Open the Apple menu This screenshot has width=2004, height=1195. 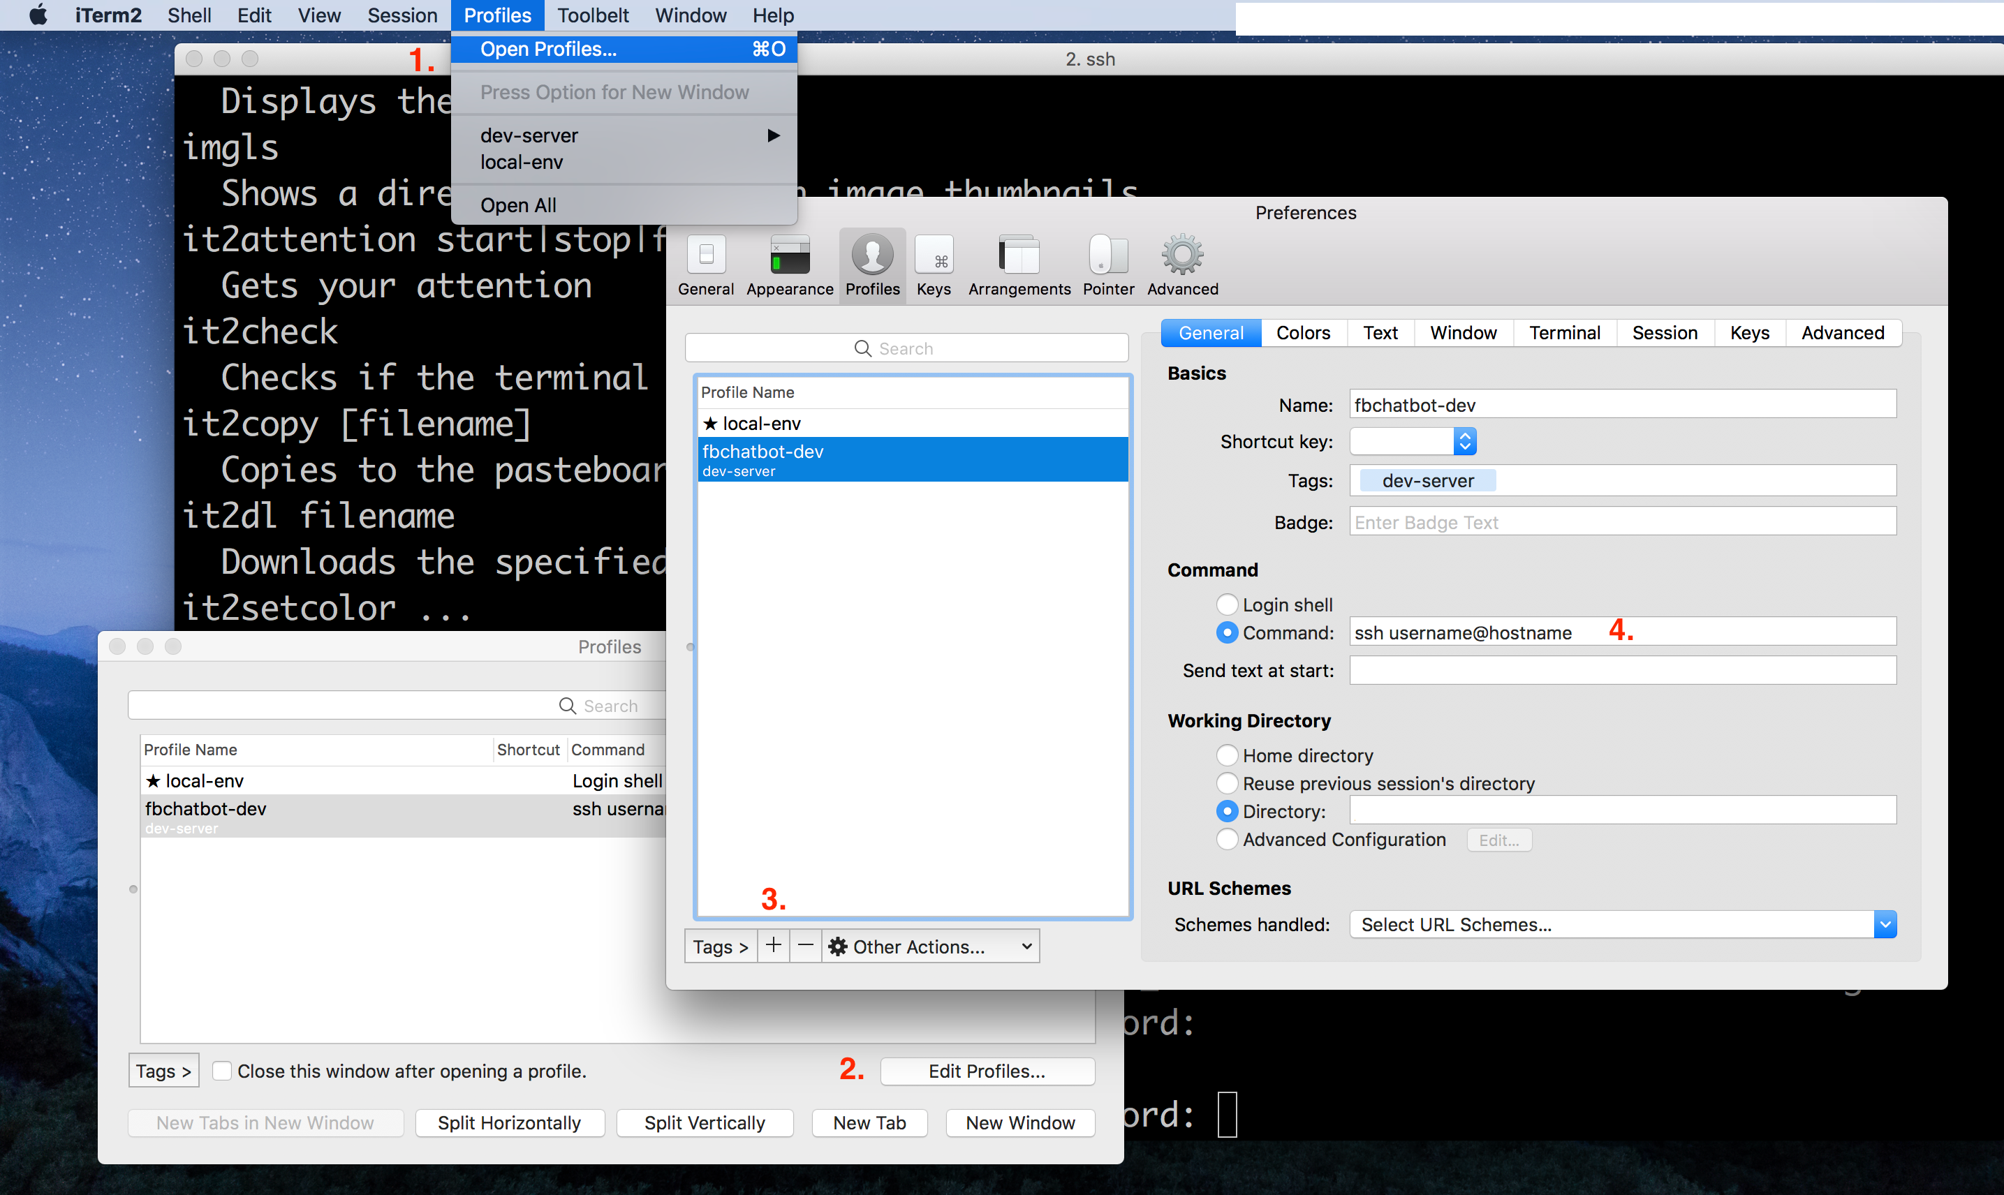38,15
